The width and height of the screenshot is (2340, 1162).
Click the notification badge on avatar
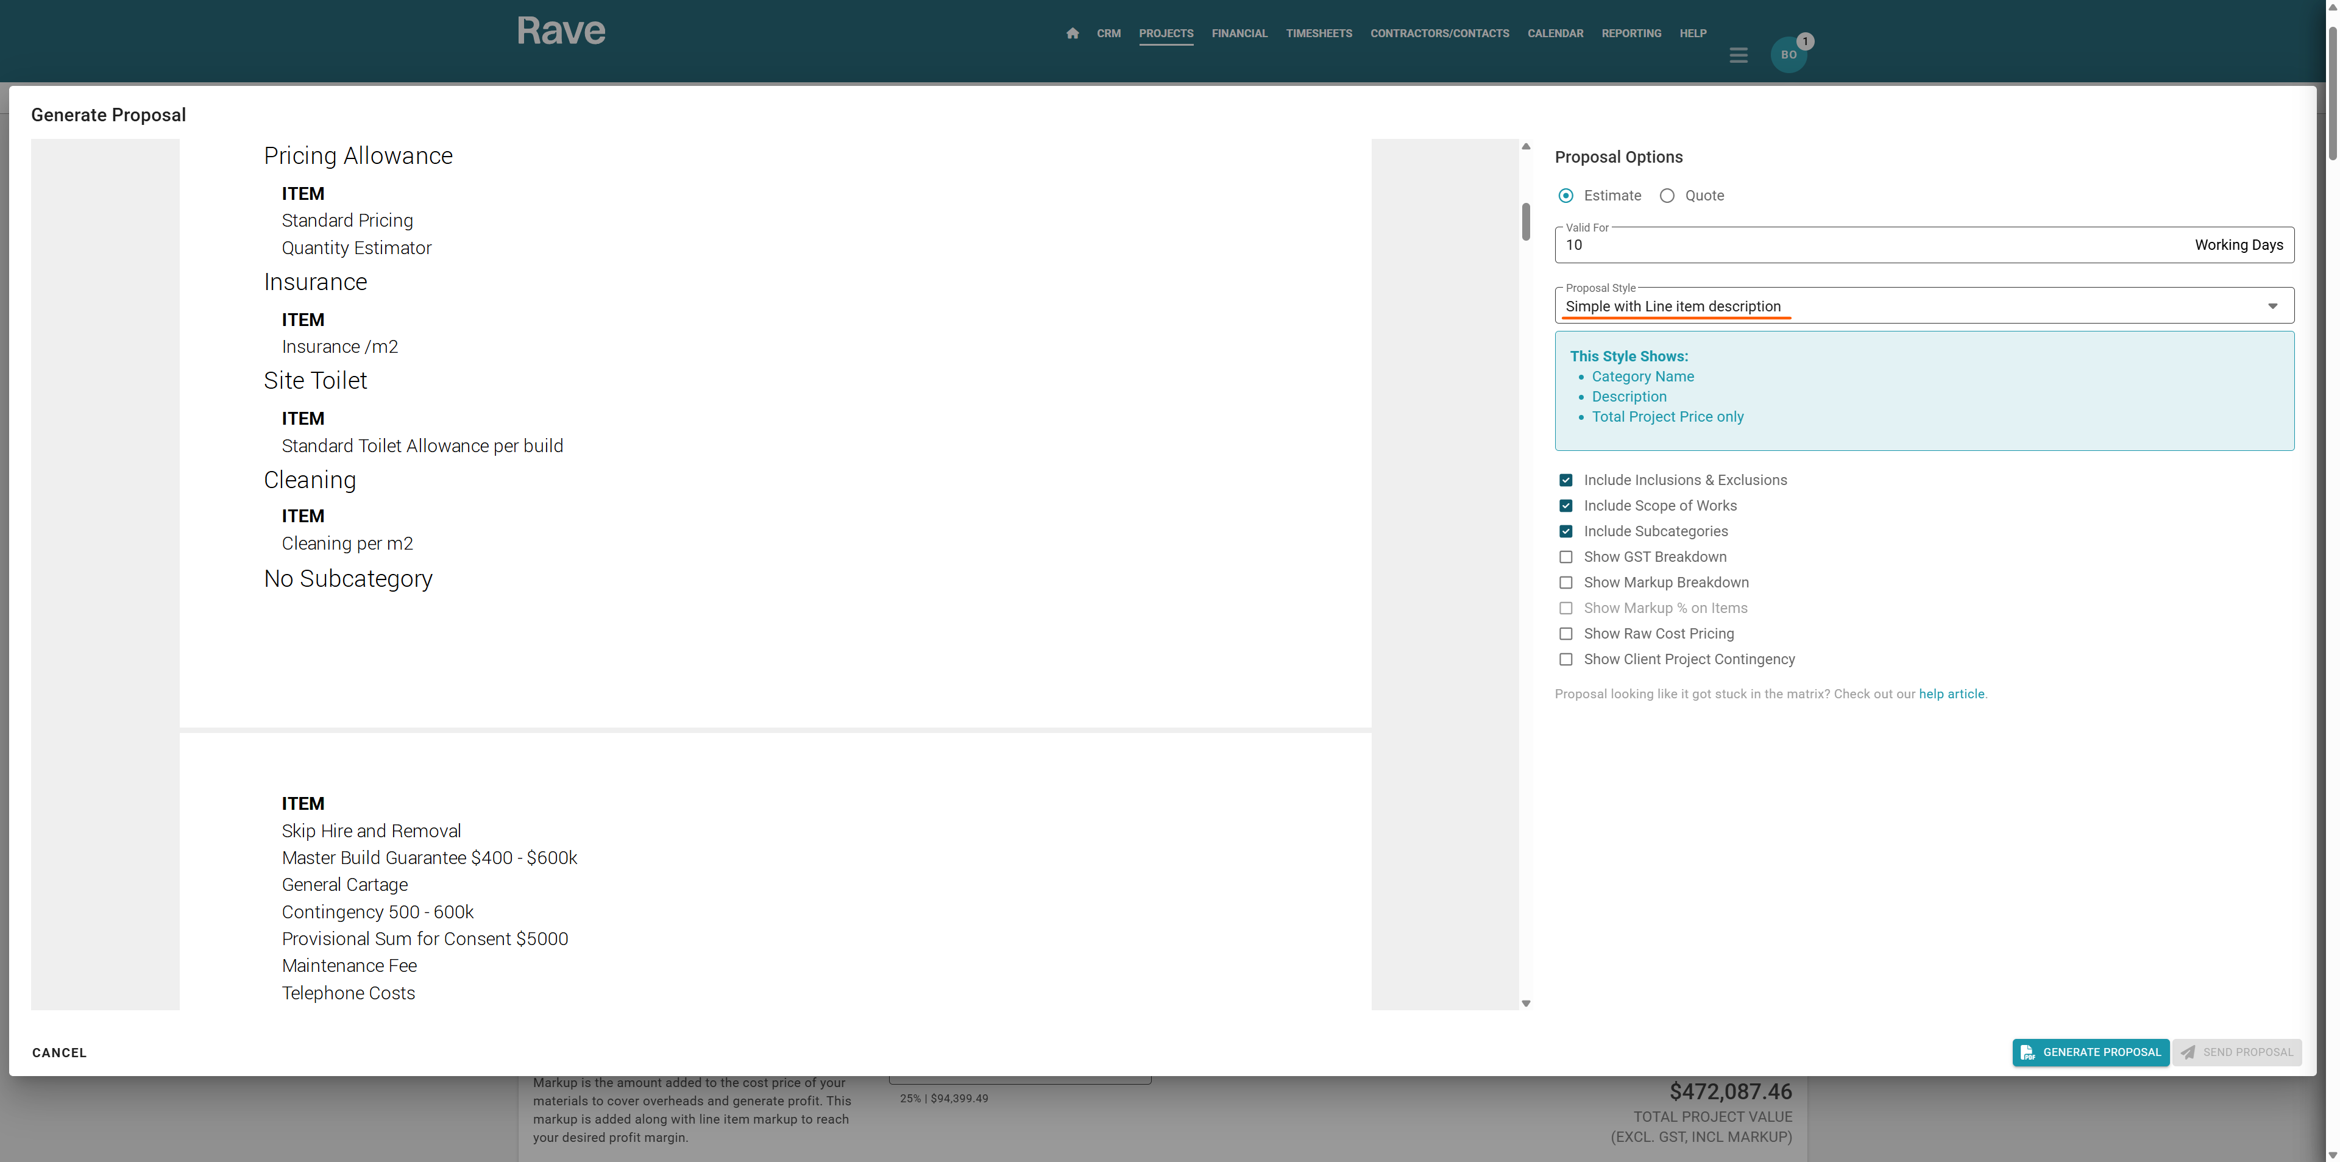[x=1805, y=42]
